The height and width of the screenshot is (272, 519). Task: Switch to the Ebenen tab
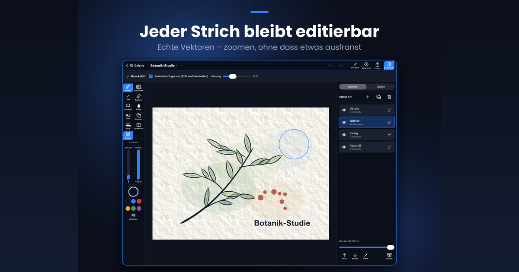tap(353, 87)
